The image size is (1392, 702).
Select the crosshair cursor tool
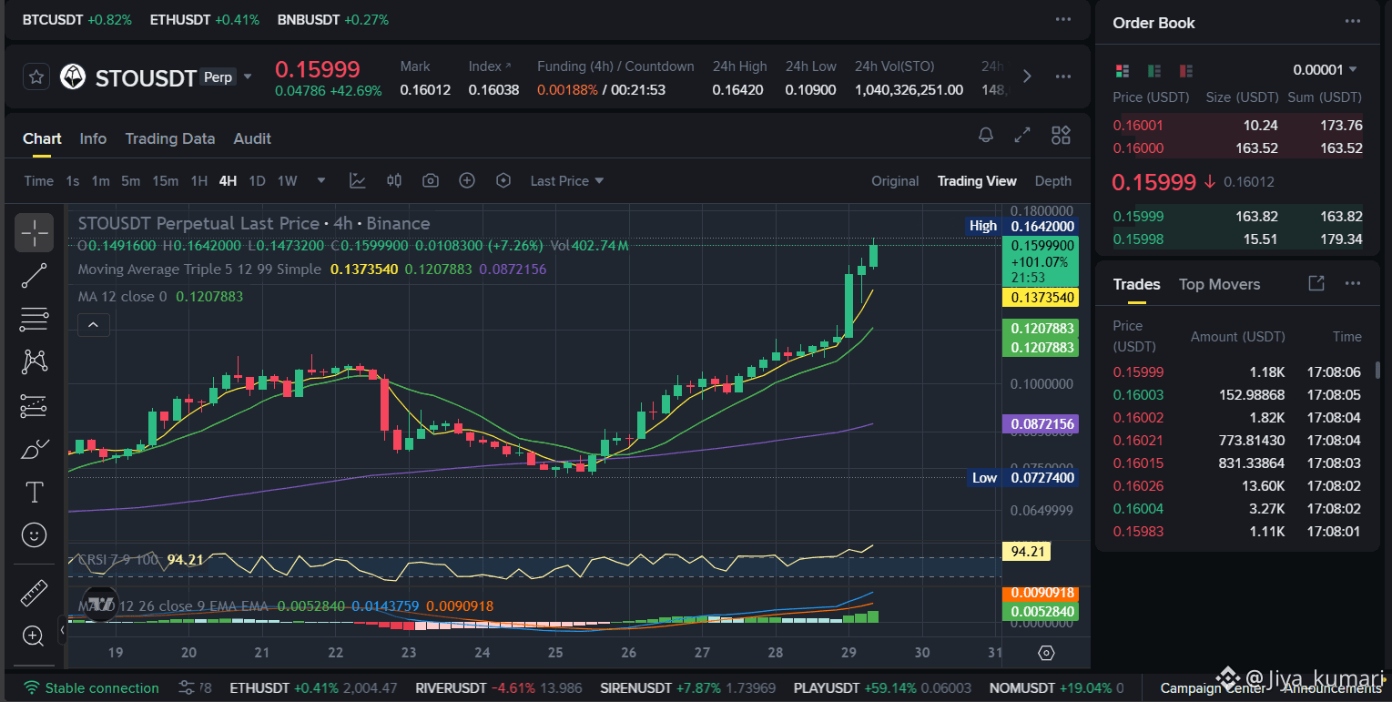click(x=35, y=233)
